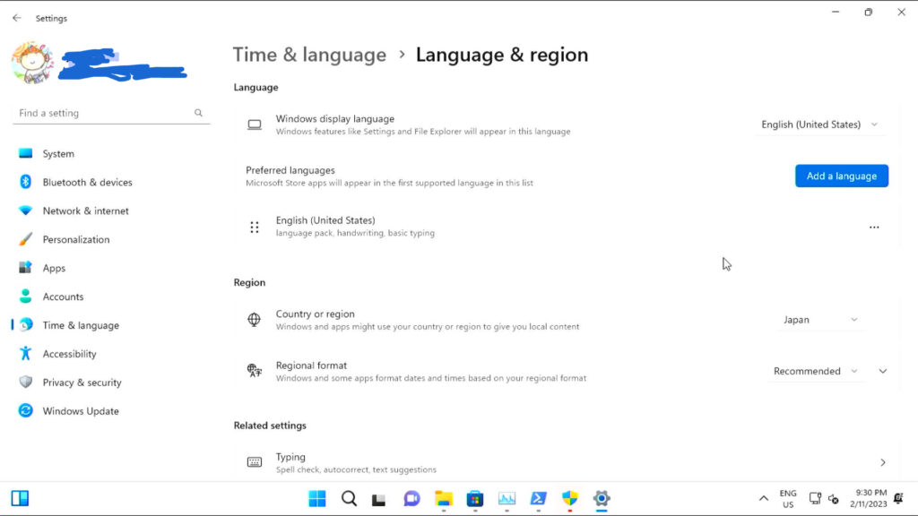Open the clock showing 9:30 PM

click(868, 498)
